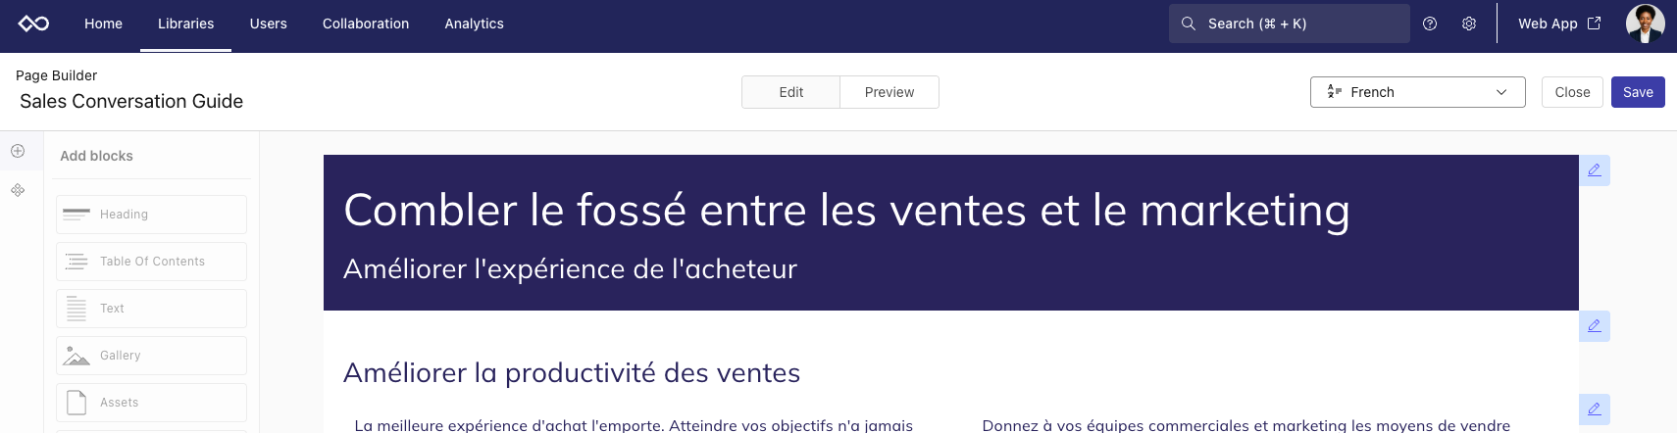Expand the French language dropdown
1677x433 pixels.
(x=1417, y=92)
